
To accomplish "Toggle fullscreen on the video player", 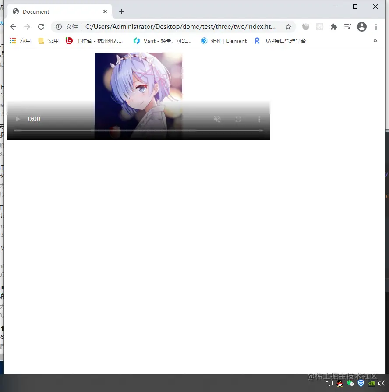I will [x=238, y=119].
